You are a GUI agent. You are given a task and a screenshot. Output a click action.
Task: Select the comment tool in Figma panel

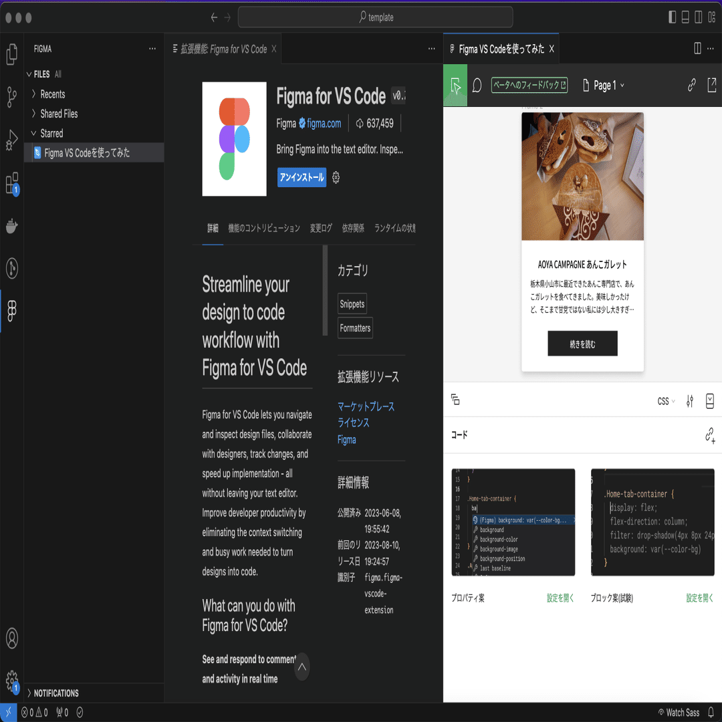click(477, 85)
